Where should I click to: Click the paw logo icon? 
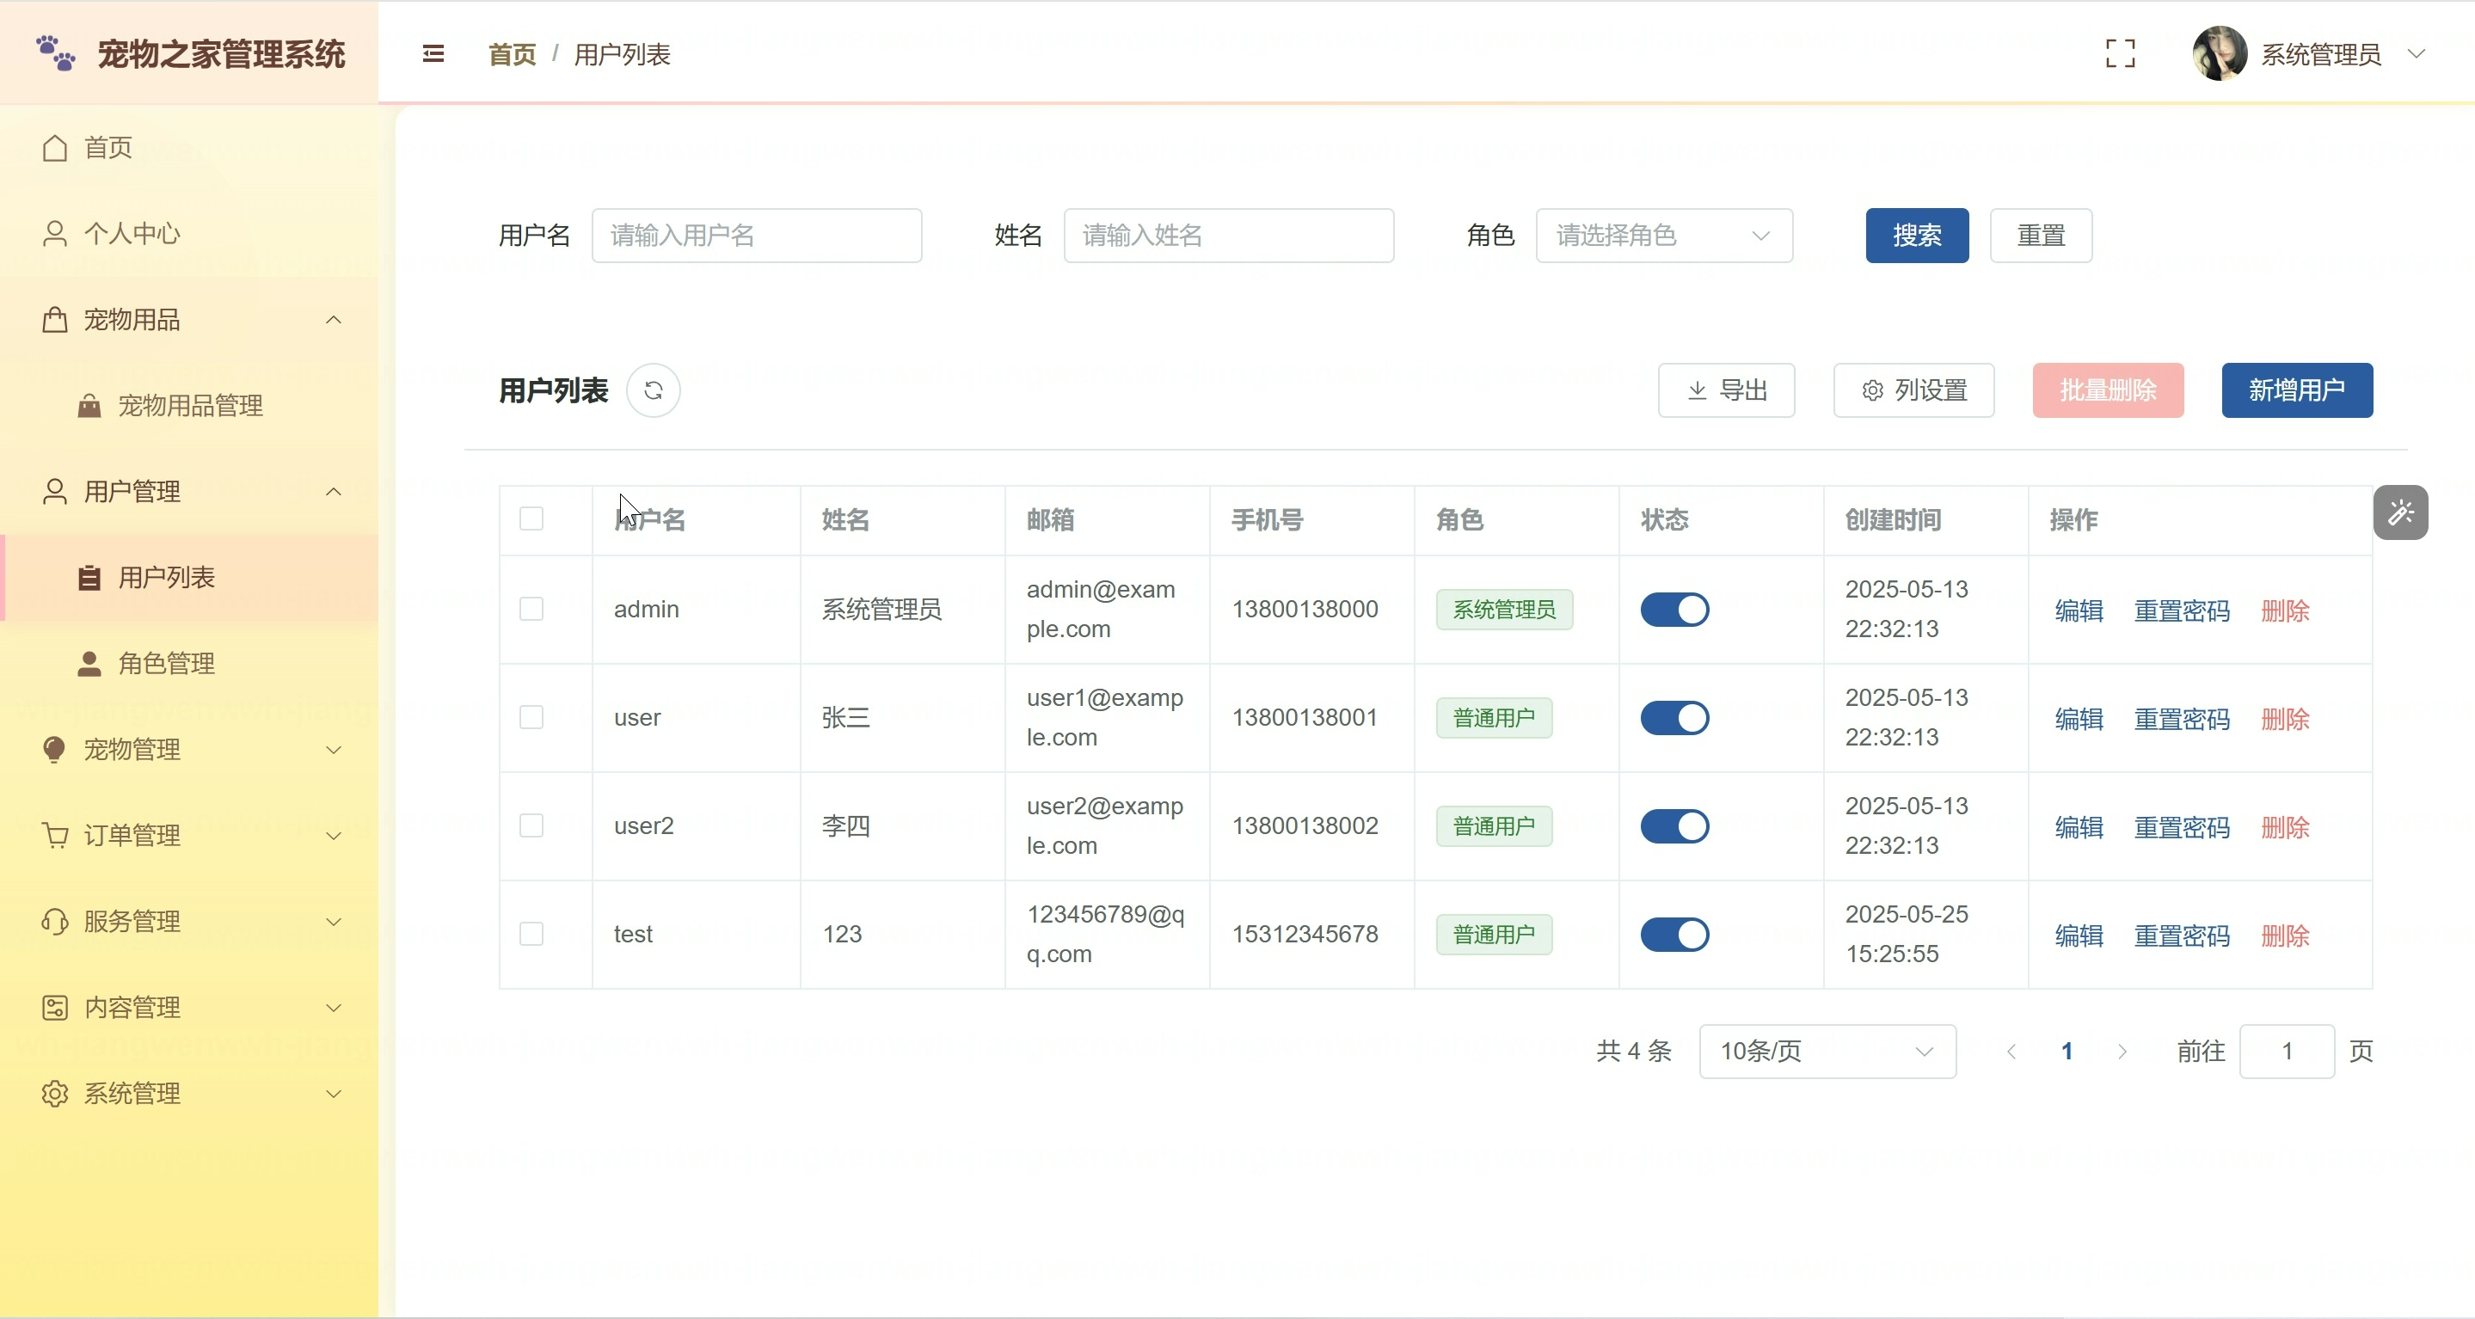tap(56, 54)
